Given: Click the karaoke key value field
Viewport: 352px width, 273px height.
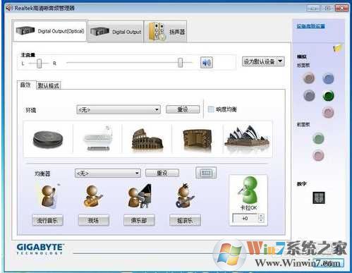Looking at the screenshot, I should pos(245,218).
